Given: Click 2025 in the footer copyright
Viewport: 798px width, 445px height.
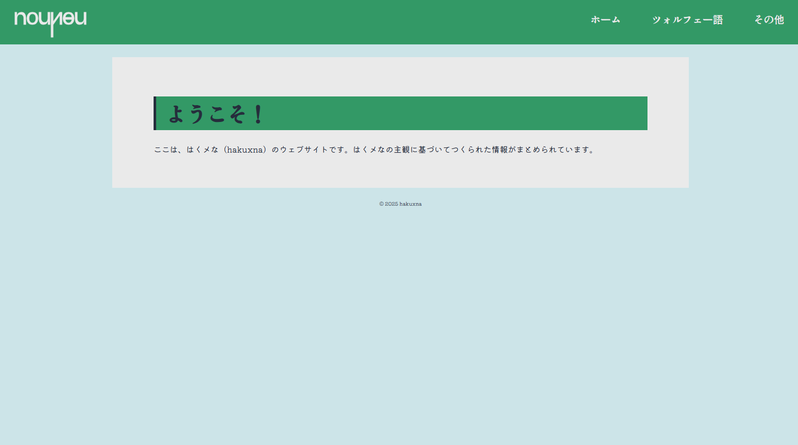Looking at the screenshot, I should 391,204.
